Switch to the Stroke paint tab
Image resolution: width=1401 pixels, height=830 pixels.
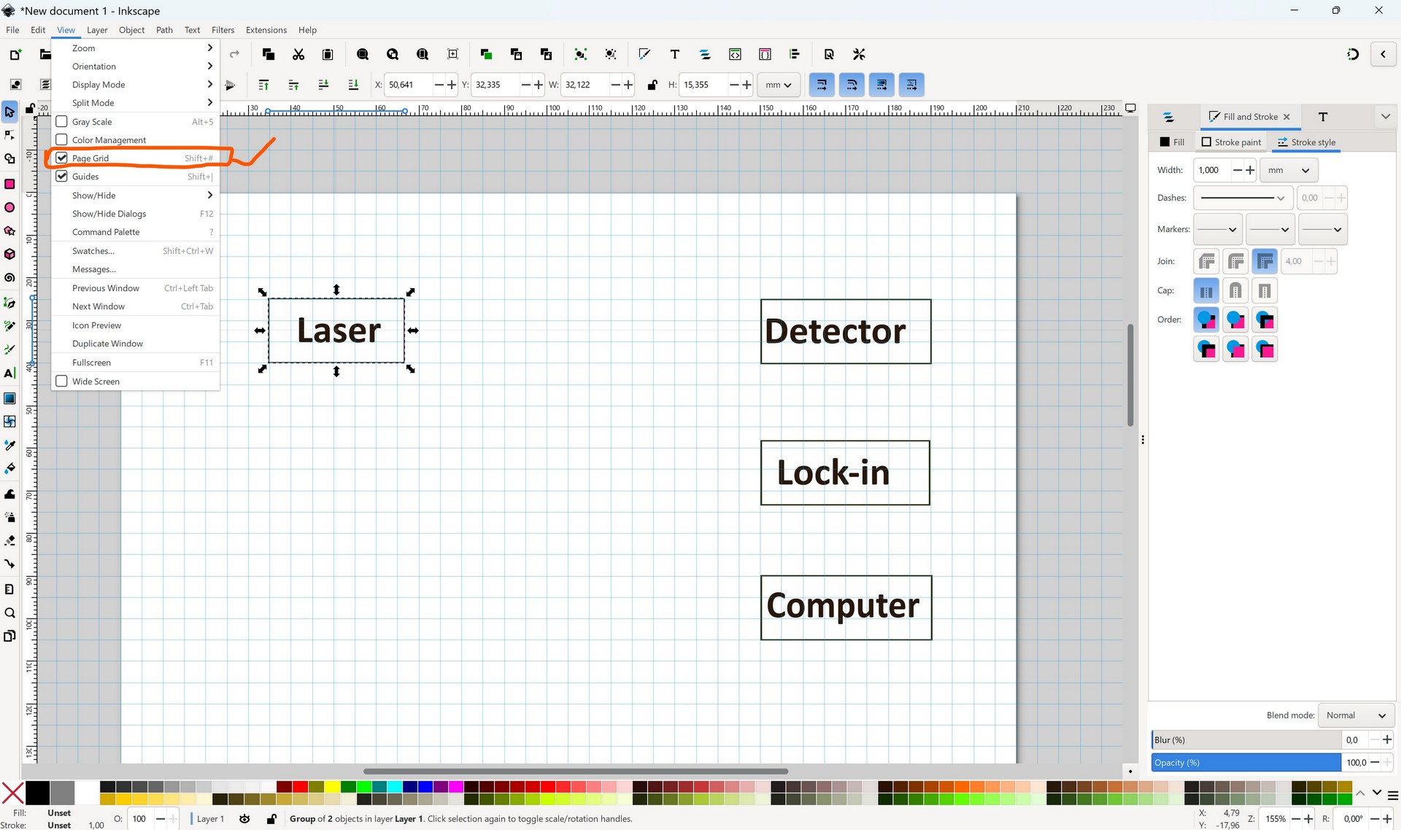click(1231, 142)
